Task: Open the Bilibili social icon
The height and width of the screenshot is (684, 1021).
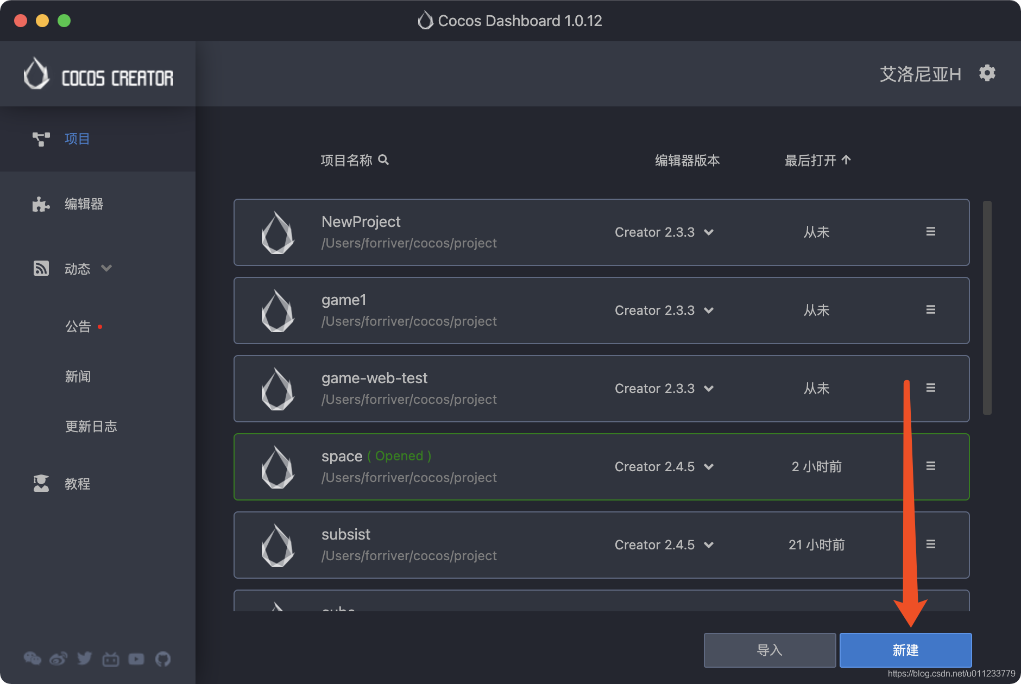Action: [111, 659]
